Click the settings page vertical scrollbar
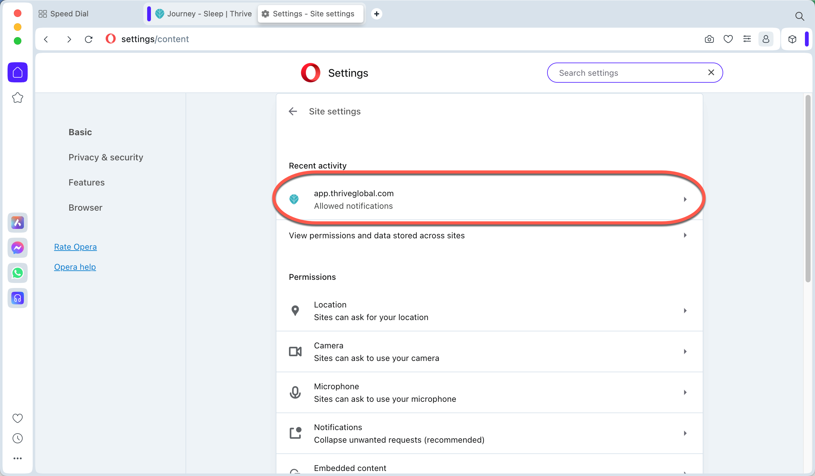This screenshot has height=476, width=815. 807,189
